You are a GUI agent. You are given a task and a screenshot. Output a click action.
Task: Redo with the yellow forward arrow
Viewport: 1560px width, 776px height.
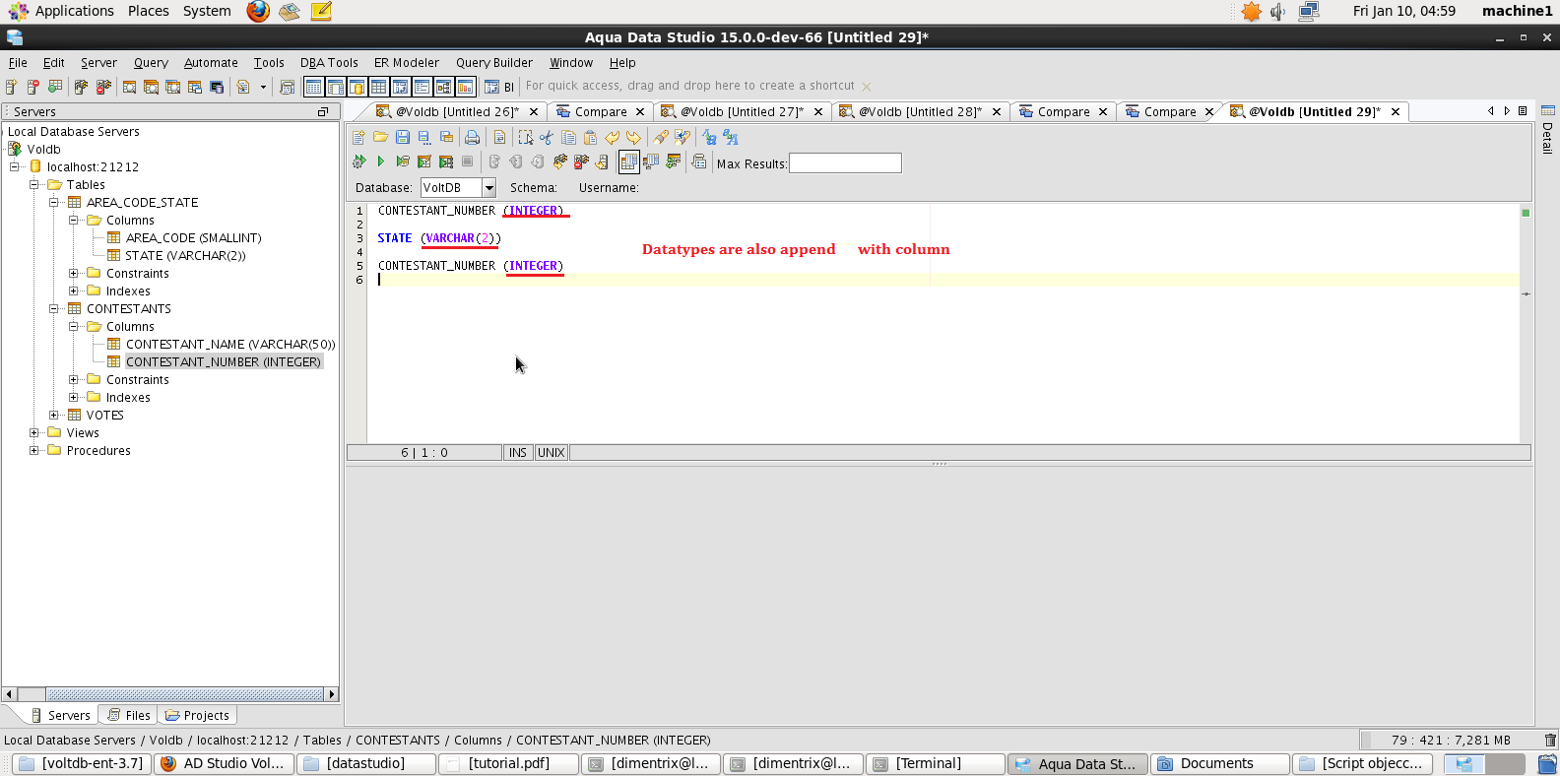(633, 138)
